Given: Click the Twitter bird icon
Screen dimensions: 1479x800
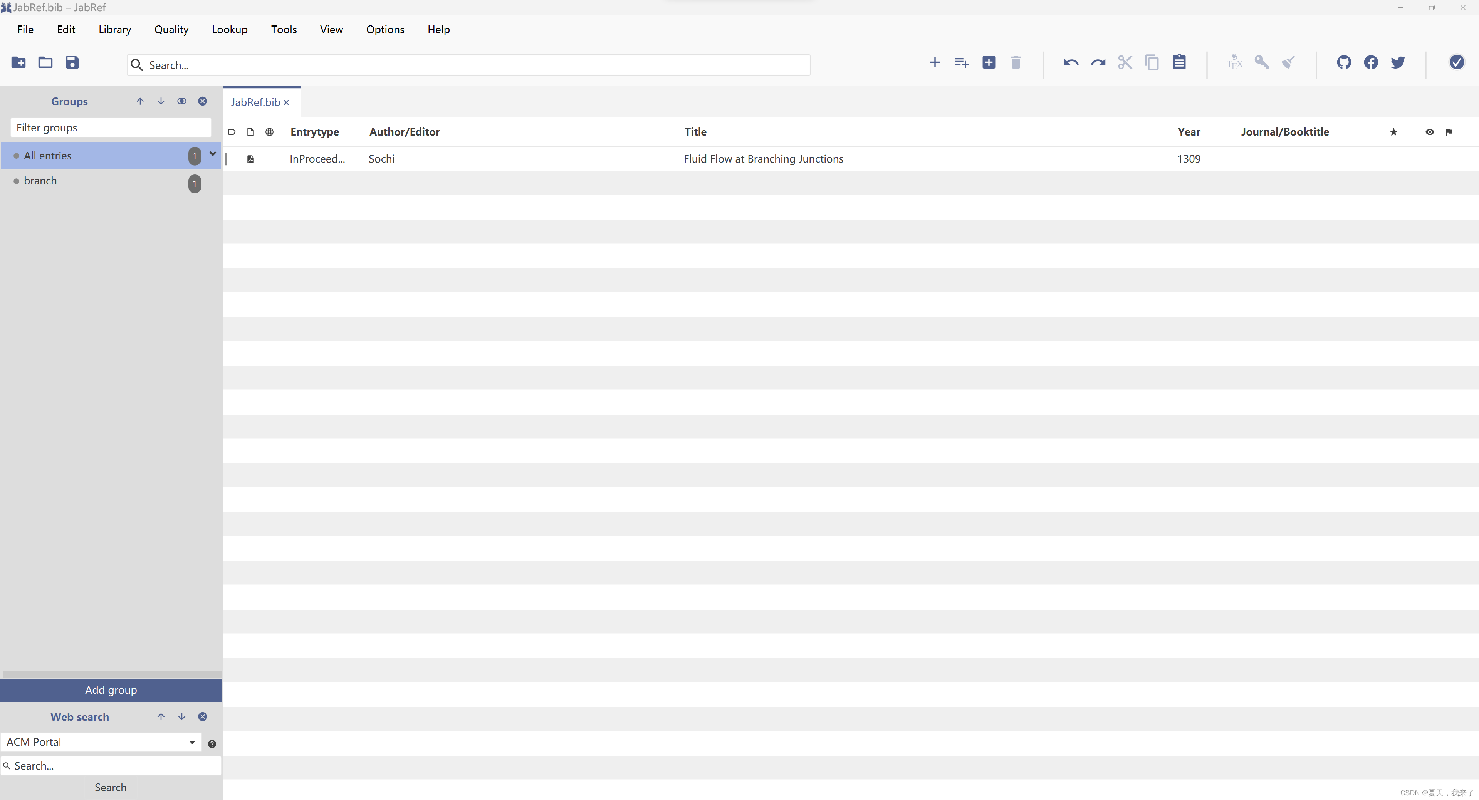Looking at the screenshot, I should pos(1397,62).
